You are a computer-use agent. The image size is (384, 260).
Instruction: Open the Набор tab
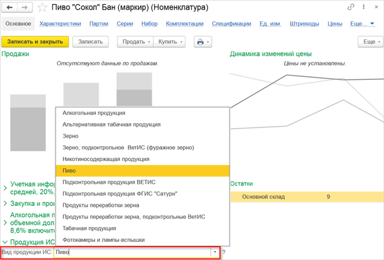[x=149, y=24]
